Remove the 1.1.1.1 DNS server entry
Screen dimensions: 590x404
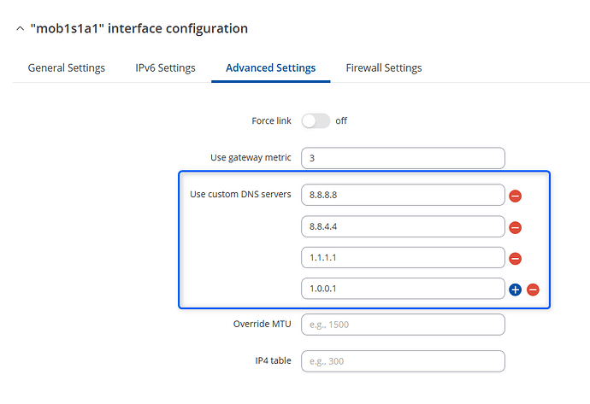[x=515, y=259]
